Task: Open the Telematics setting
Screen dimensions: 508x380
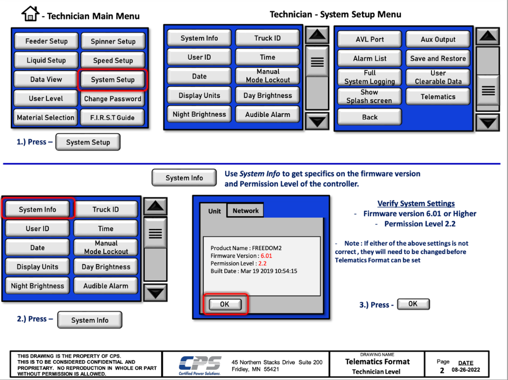Action: tap(437, 97)
